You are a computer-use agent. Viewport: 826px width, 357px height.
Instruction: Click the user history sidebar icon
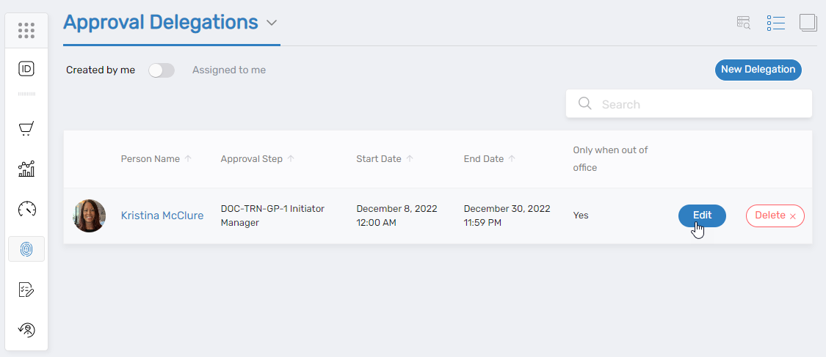26,330
